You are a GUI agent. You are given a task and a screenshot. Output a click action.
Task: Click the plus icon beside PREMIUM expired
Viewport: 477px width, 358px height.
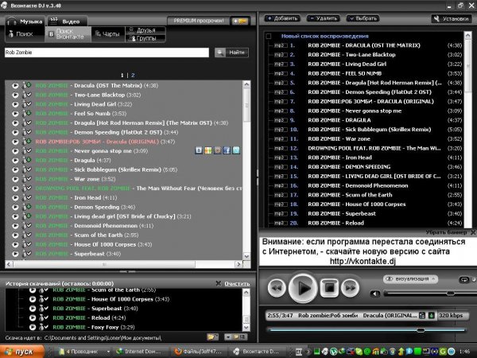point(240,21)
